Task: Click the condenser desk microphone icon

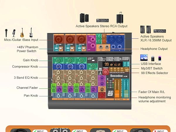Action: (14, 33)
